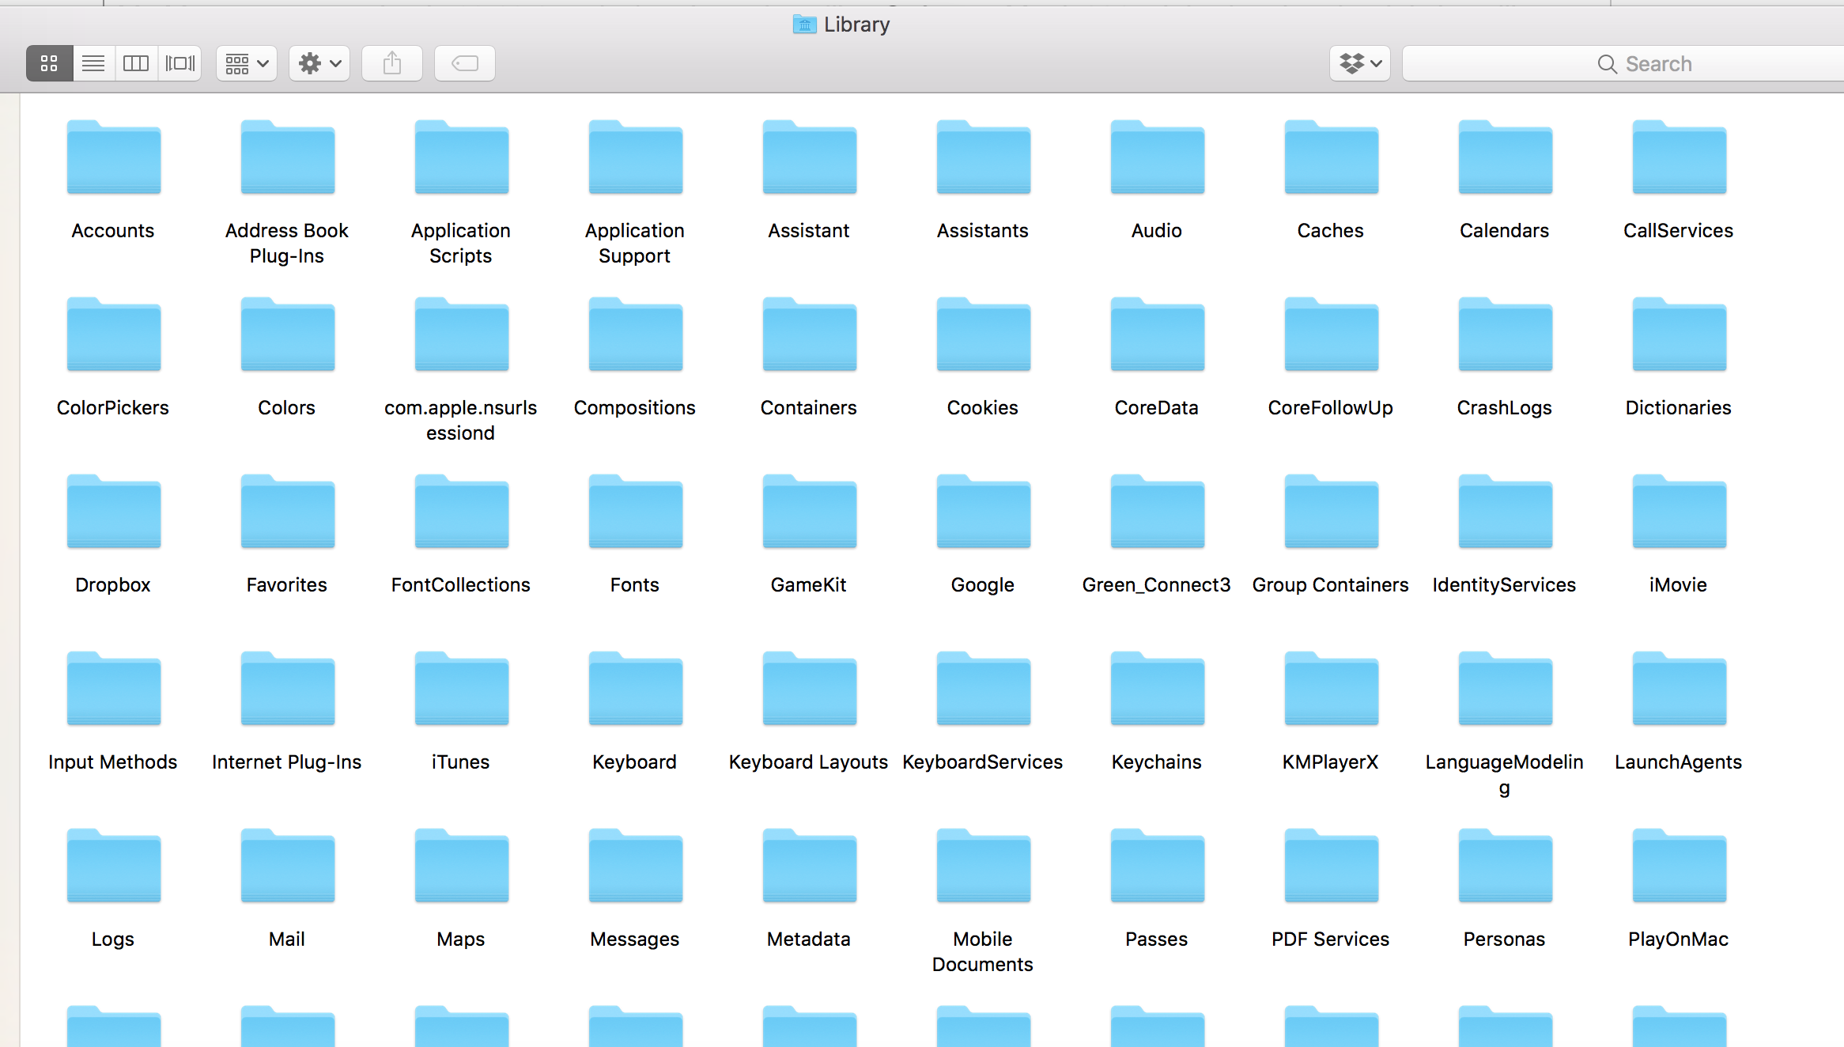1844x1047 pixels.
Task: Switch to list view mode
Action: click(x=93, y=63)
